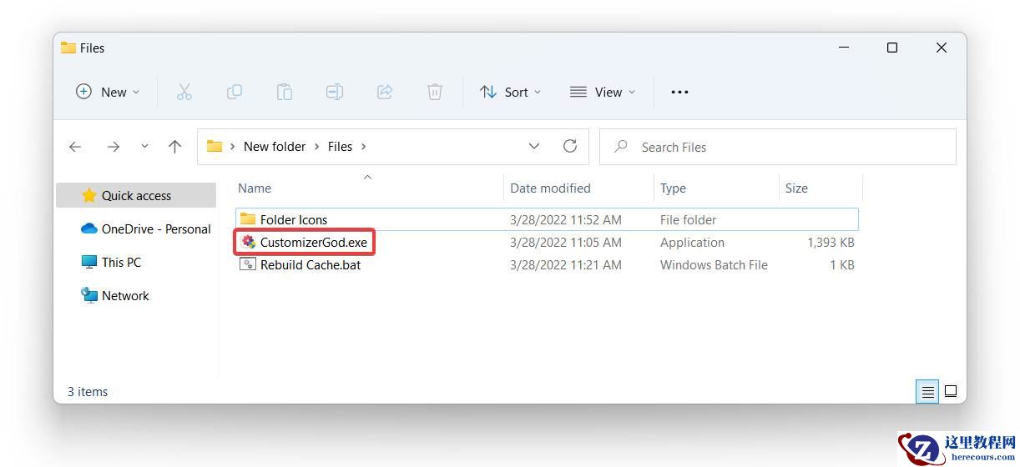The image size is (1020, 467).
Task: Click the Copy icon in toolbar
Action: tap(235, 92)
